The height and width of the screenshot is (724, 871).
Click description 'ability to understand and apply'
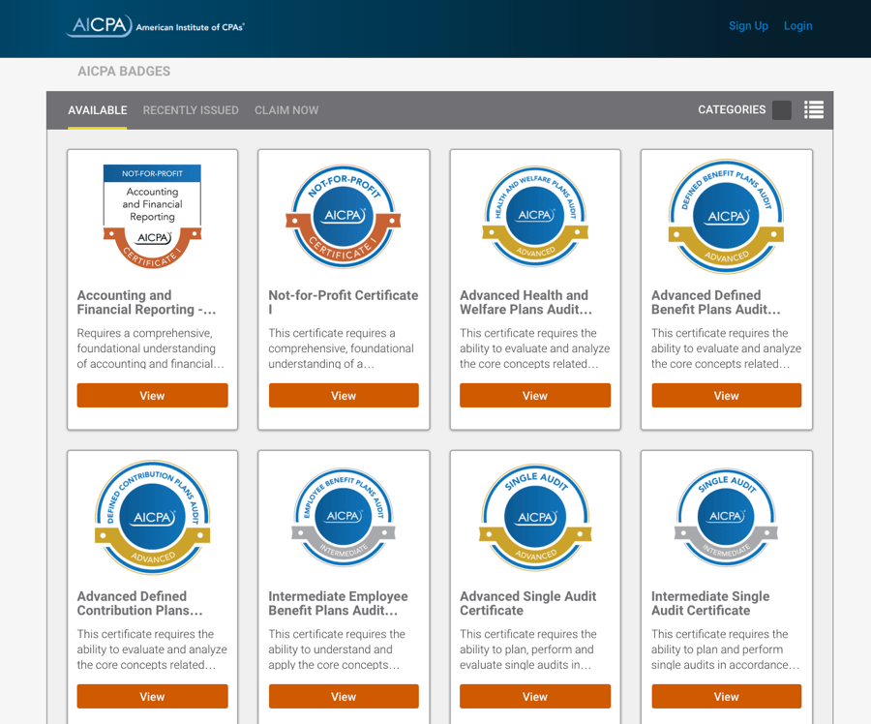(x=337, y=649)
